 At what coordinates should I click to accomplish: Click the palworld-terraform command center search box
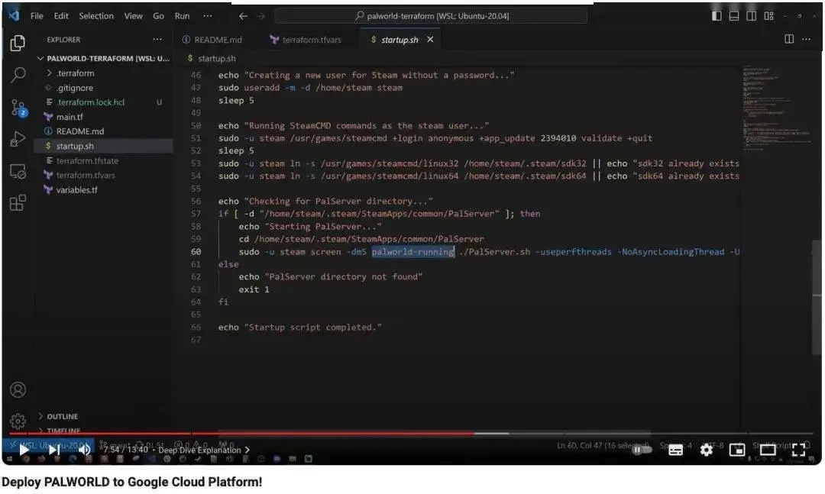pyautogui.click(x=431, y=16)
